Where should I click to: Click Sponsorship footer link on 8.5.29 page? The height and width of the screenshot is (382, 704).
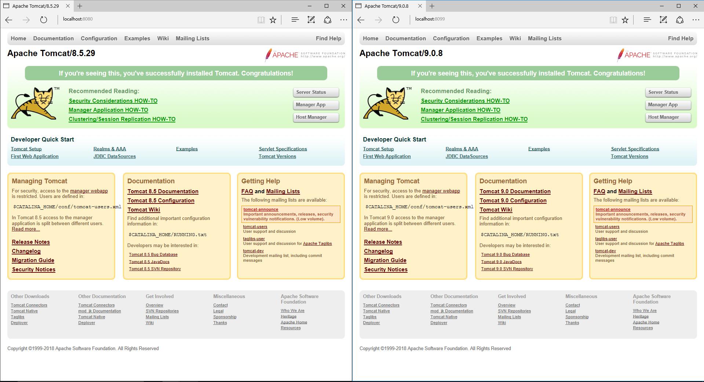point(225,317)
